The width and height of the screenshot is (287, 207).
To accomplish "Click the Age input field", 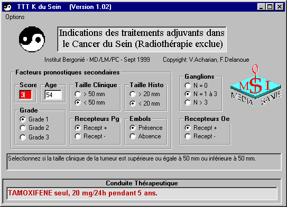I will (x=53, y=95).
